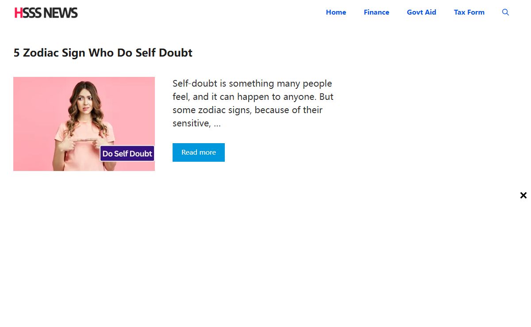This screenshot has height=327, width=531.
Task: Open the search magnifier icon in header
Action: pyautogui.click(x=505, y=12)
